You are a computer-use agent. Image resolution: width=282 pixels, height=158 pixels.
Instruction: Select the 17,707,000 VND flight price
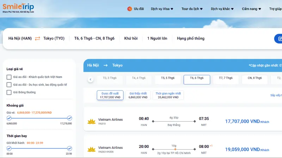point(247,121)
